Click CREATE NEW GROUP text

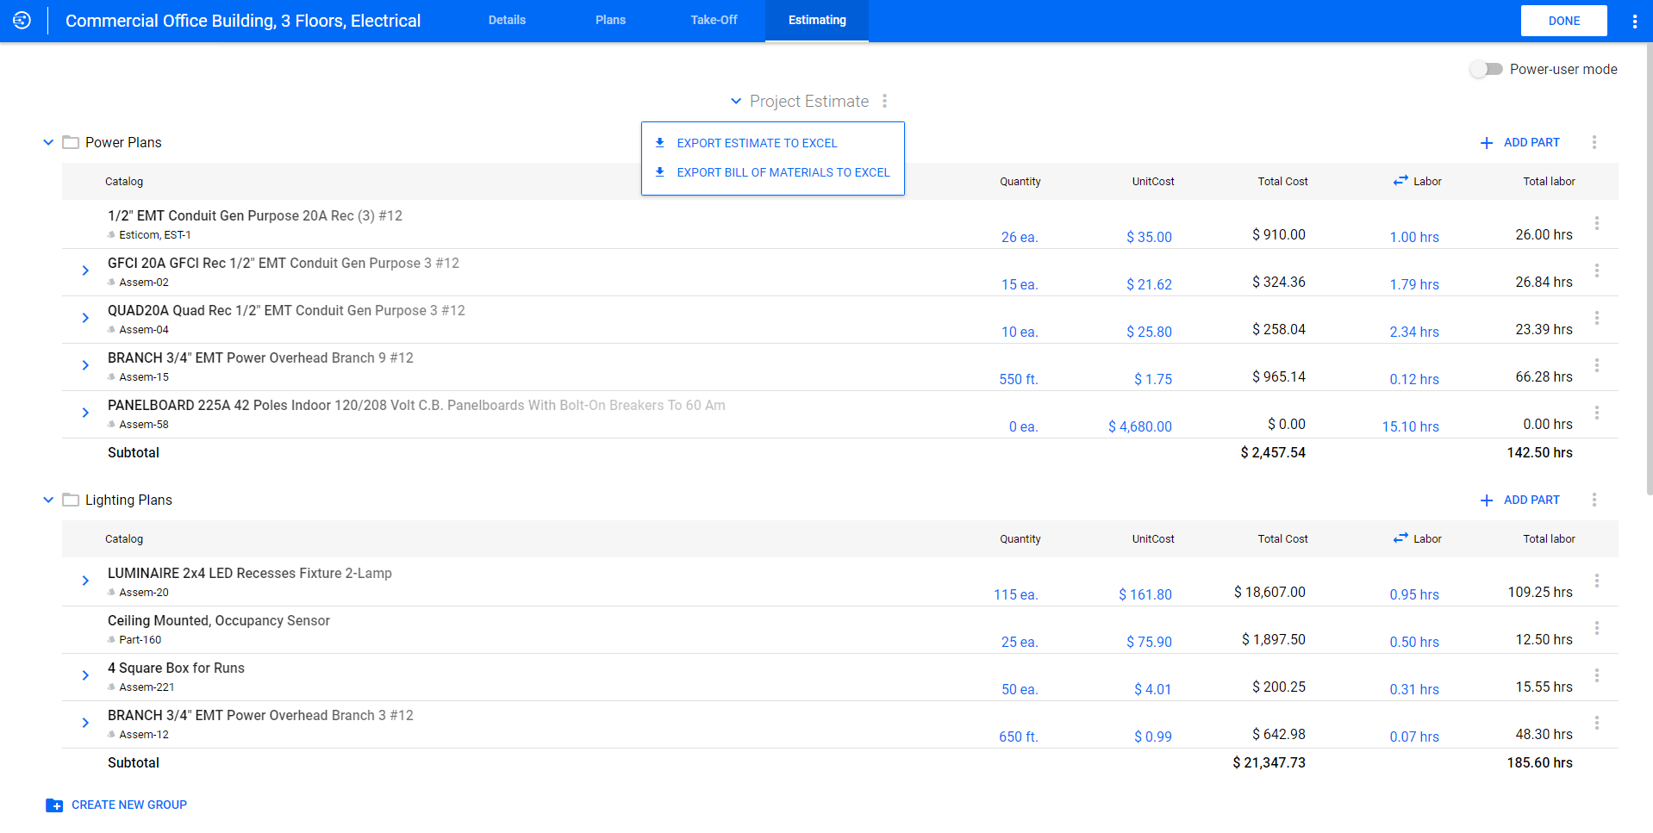pyautogui.click(x=129, y=805)
